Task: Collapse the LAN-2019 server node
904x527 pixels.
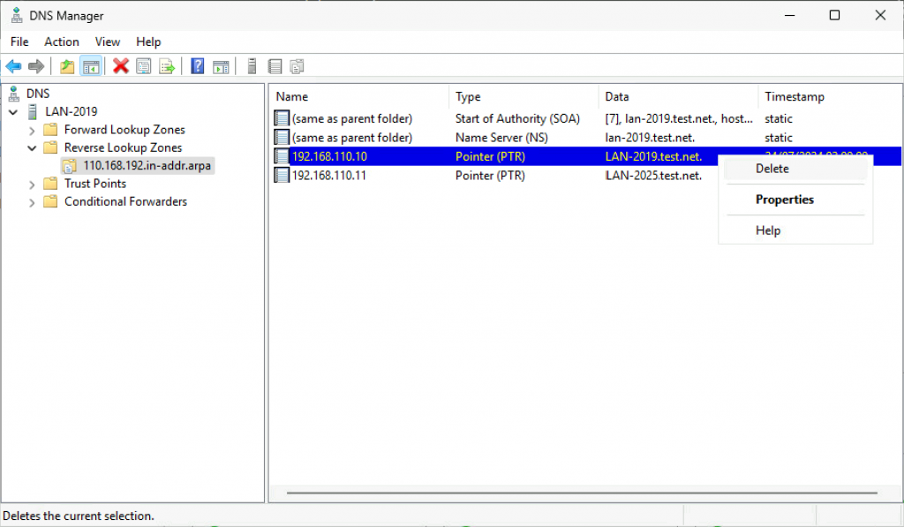Action: point(12,111)
